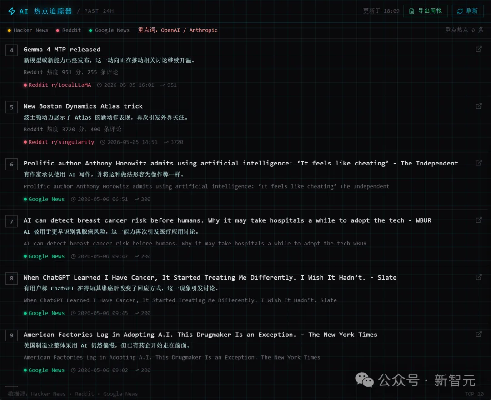Click Google News tag under New York Times article
The height and width of the screenshot is (400, 491).
pos(44,370)
